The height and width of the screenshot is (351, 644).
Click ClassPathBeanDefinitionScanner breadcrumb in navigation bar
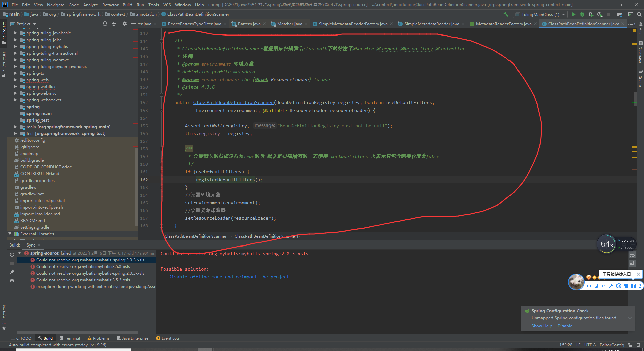(x=195, y=14)
